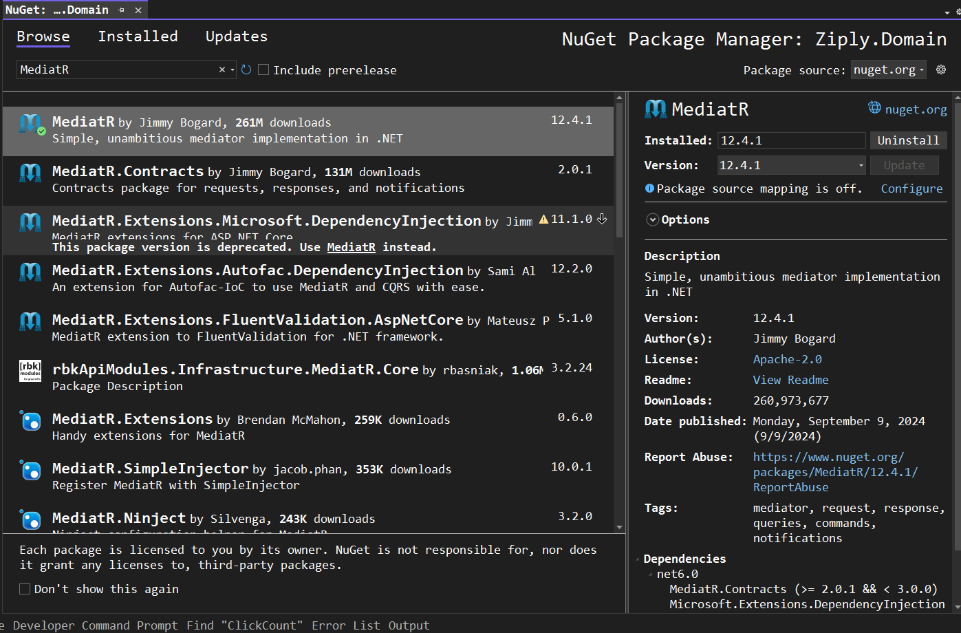
Task: Click the MediatR logo in details pane
Action: click(656, 109)
